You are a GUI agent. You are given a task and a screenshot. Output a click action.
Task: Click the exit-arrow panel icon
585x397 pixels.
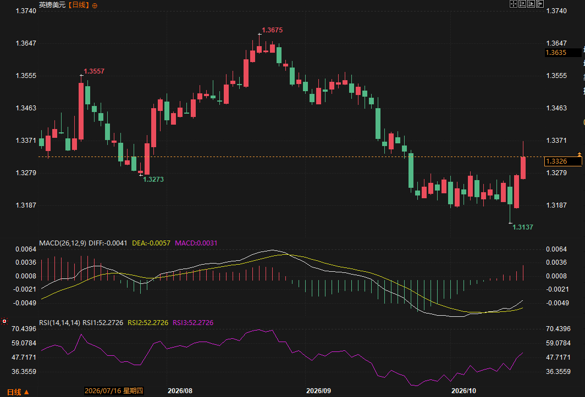click(539, 4)
